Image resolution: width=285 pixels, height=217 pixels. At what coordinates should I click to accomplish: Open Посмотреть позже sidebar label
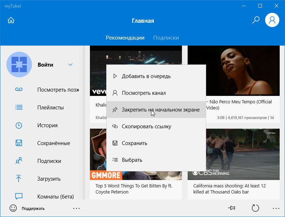tap(58, 90)
